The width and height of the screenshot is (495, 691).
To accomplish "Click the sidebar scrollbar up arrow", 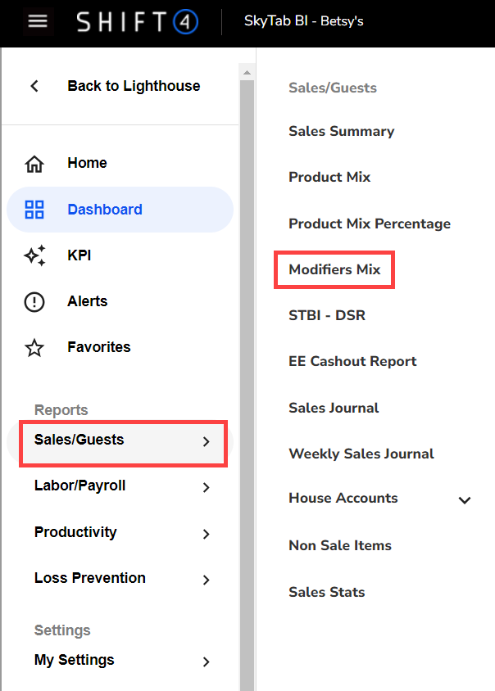I will [247, 72].
